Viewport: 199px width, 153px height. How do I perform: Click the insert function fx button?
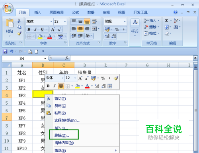coord(67,58)
